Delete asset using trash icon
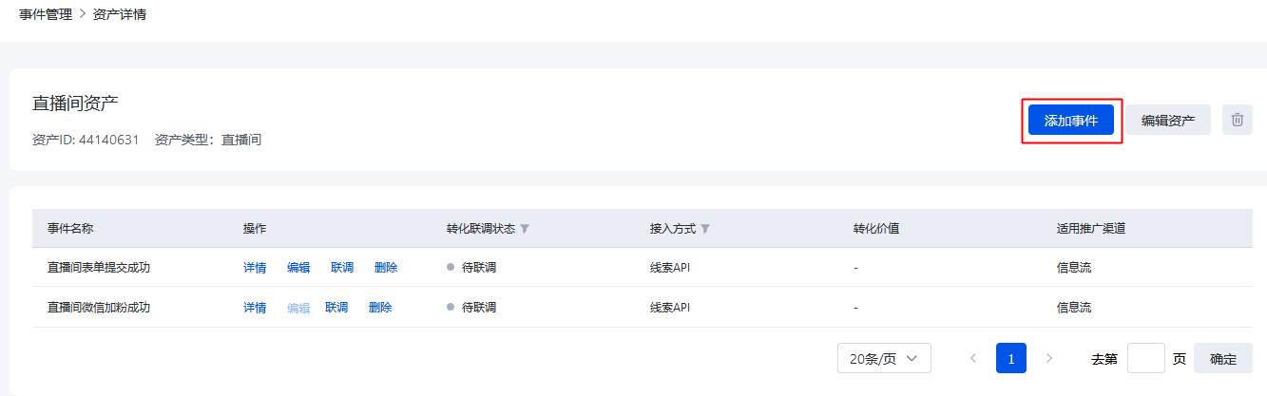1267x396 pixels. (x=1237, y=120)
